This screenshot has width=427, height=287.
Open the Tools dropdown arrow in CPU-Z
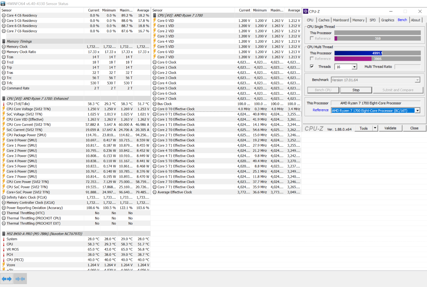(x=375, y=128)
